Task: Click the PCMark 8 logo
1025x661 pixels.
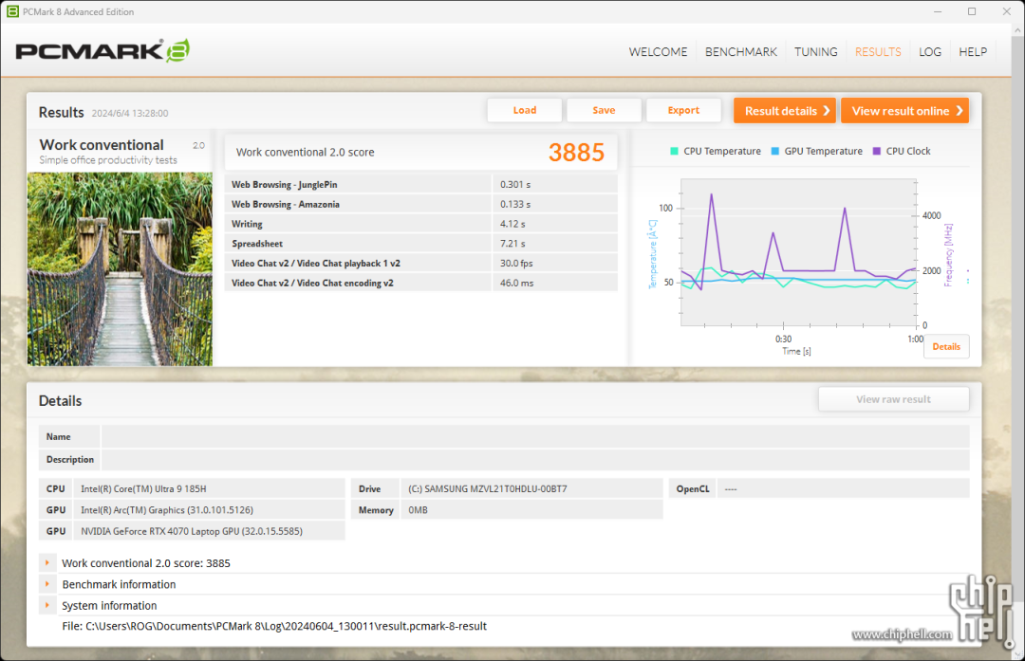Action: [102, 51]
